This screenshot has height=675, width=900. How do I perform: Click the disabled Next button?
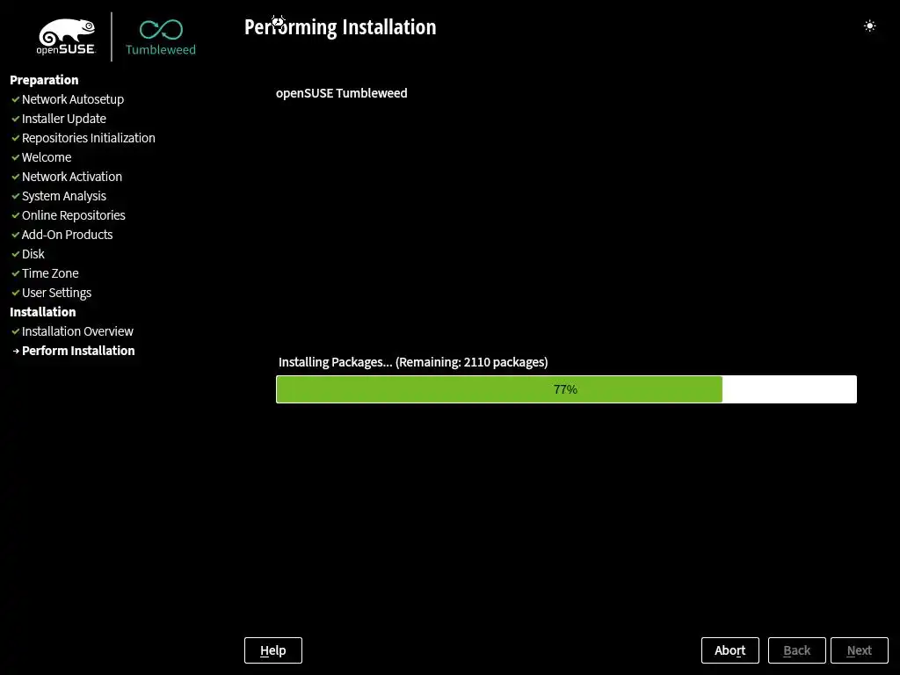[860, 650]
